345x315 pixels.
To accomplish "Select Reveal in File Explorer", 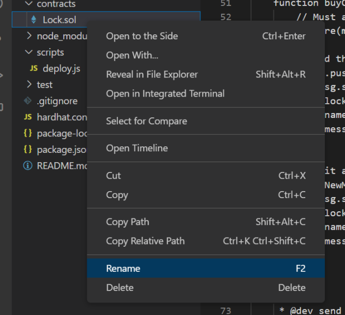I will click(152, 74).
